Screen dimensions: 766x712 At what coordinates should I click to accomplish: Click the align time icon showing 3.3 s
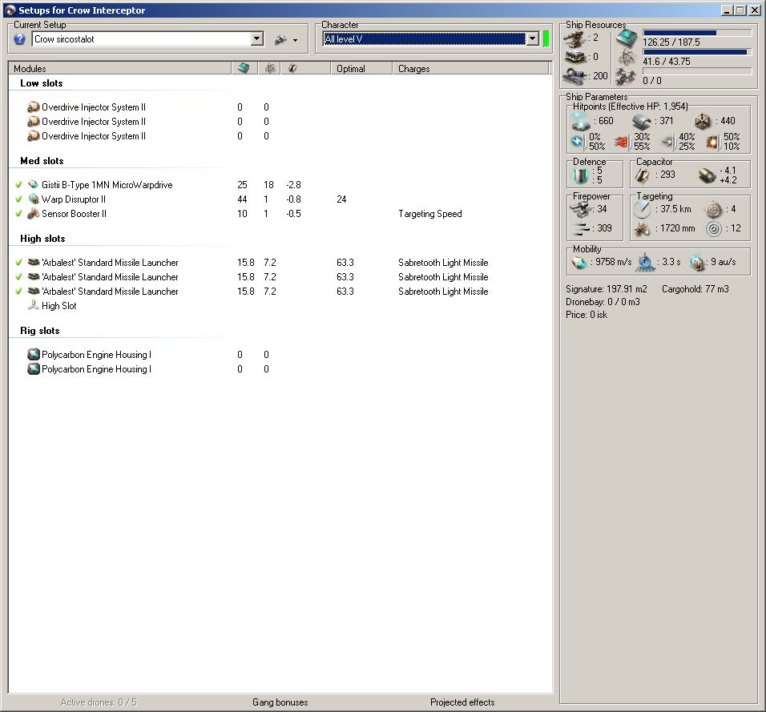(645, 263)
